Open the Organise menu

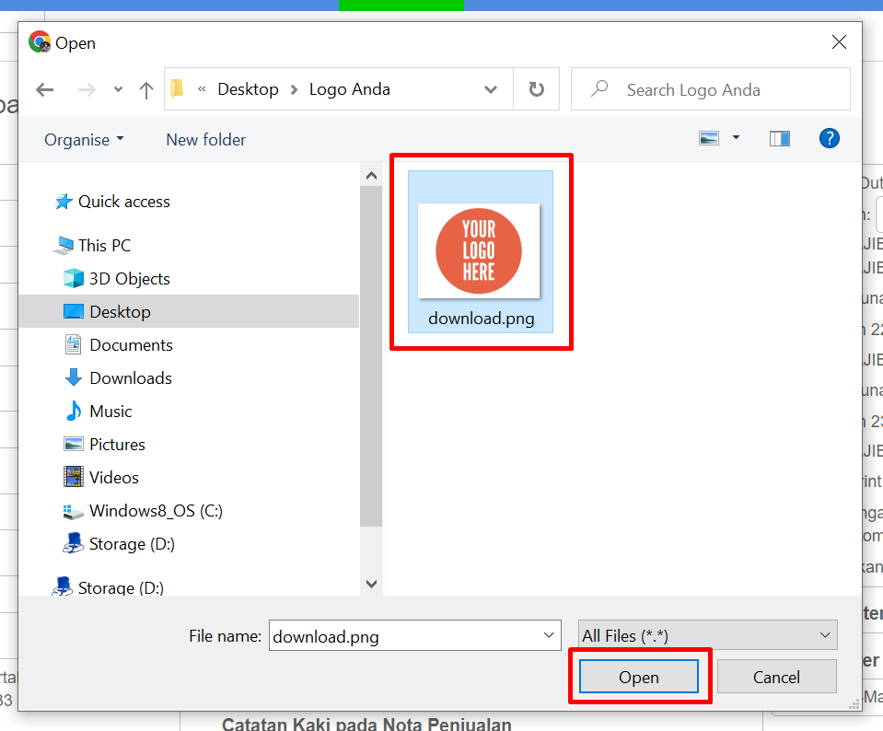click(x=84, y=140)
